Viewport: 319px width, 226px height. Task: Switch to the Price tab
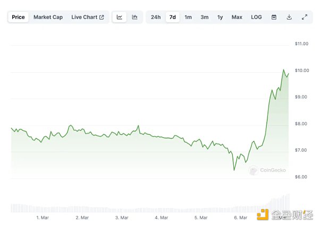coord(18,17)
